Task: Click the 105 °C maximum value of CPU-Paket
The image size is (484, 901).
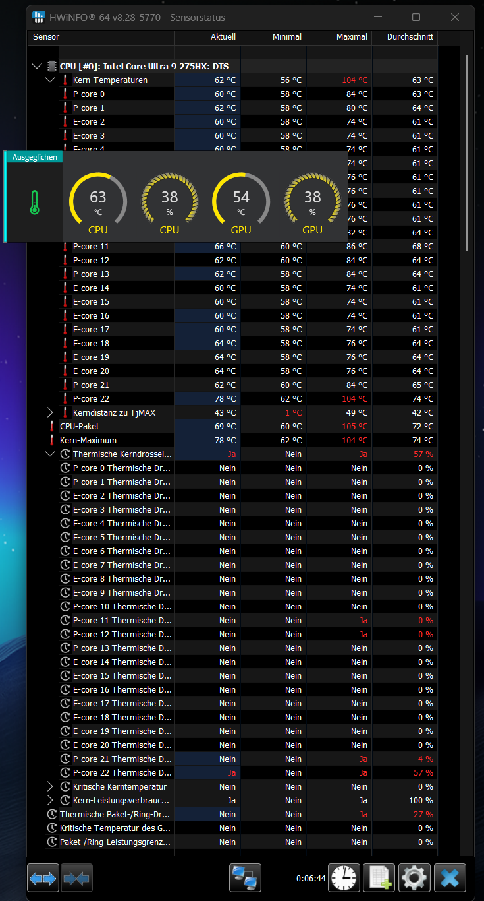Action: click(354, 426)
